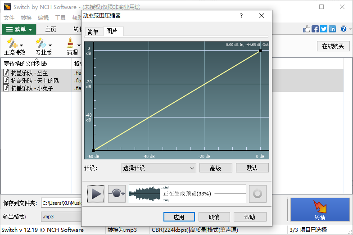The width and height of the screenshot is (353, 235).
Task: Click the thumbs-up like icon
Action: coord(306,29)
